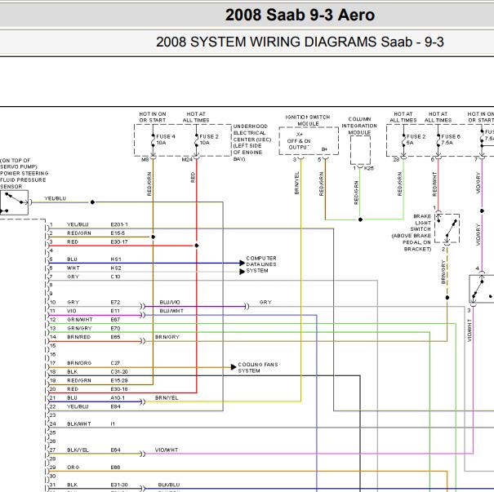Viewport: 494px width, 492px height.
Task: Click the upper Computer Data Lines arrowhead
Action: (242, 263)
